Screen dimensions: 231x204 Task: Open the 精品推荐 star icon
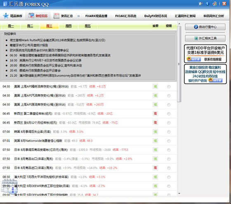[x=6, y=16]
